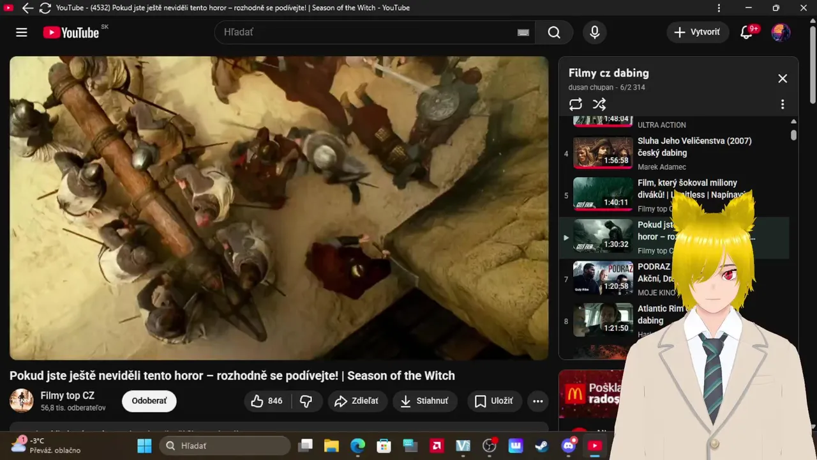817x460 pixels.
Task: Subscribe with the Odoberať button
Action: click(x=149, y=401)
